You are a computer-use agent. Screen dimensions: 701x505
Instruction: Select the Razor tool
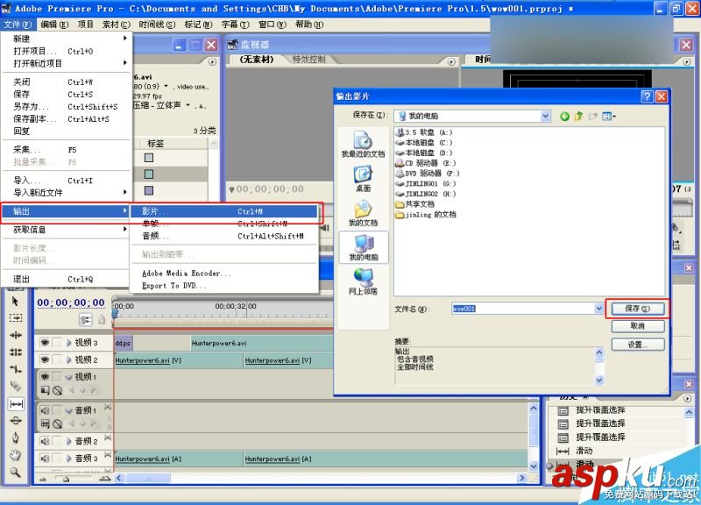[15, 386]
